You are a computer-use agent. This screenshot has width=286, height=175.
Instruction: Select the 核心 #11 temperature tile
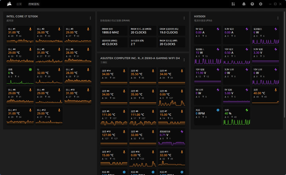tap(20, 116)
